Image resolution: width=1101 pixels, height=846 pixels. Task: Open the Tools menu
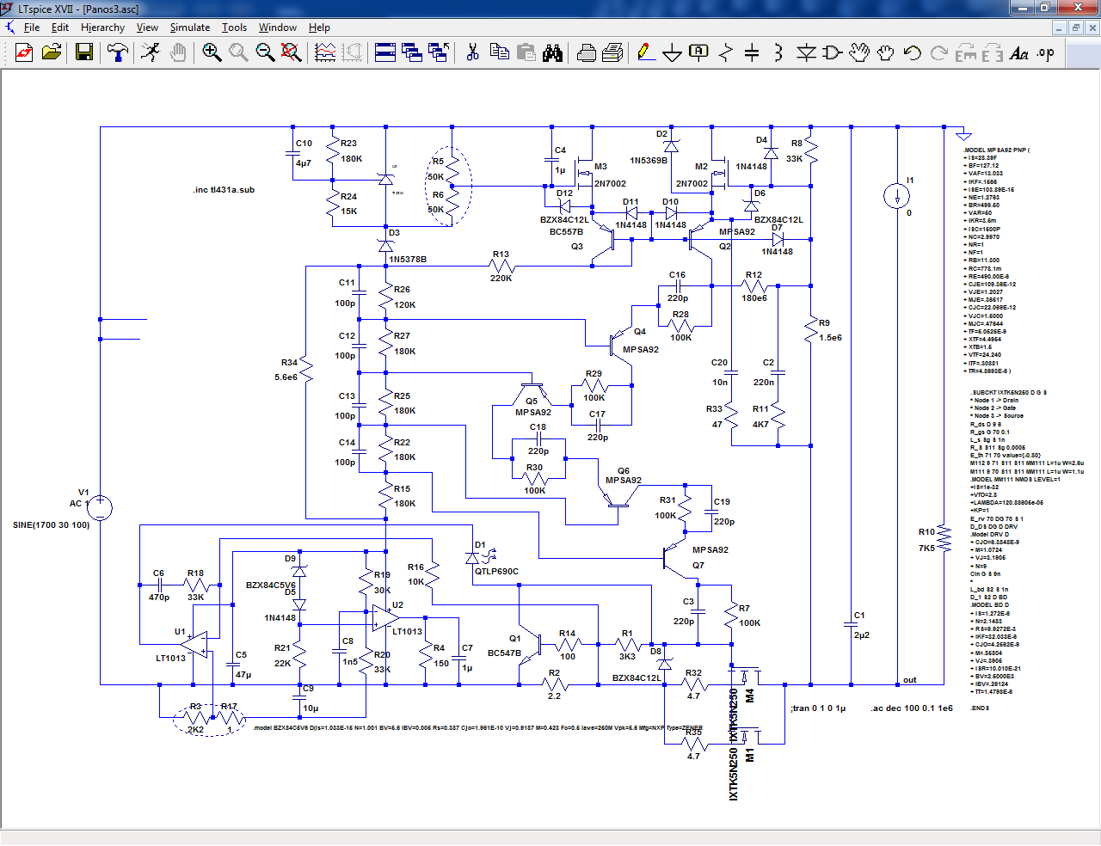pos(234,28)
